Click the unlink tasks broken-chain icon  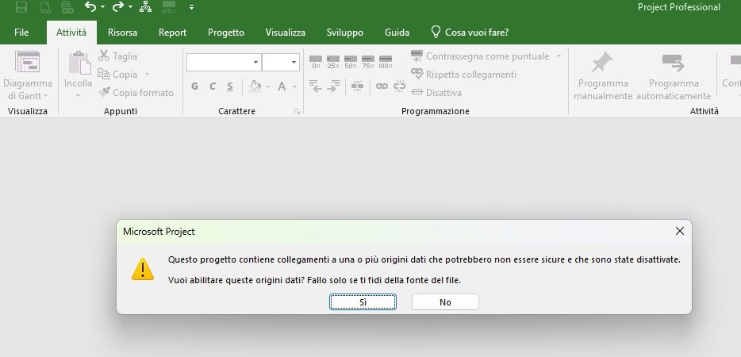(x=399, y=86)
